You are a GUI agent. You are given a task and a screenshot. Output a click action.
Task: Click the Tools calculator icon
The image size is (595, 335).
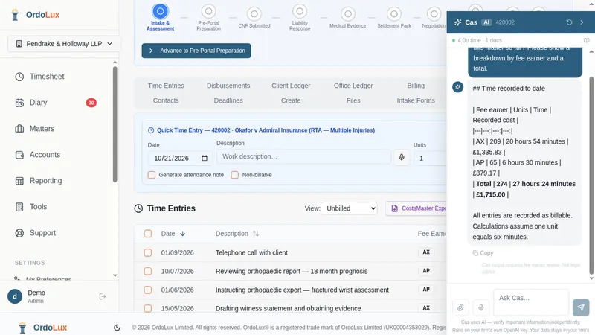(x=19, y=207)
